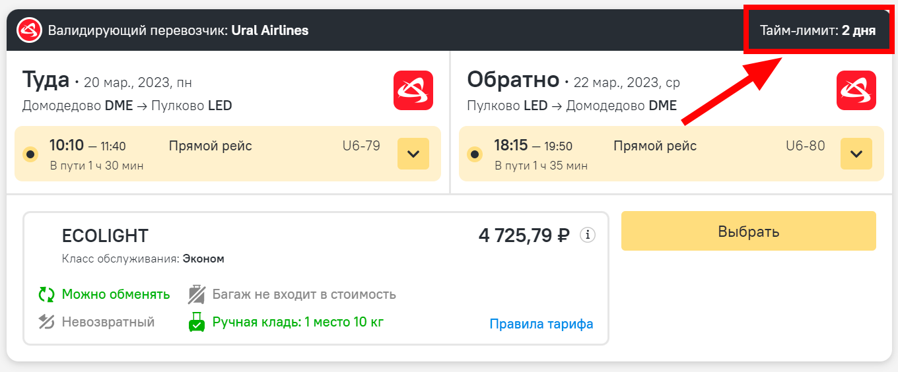Click the Ural Airlines logo in header
Screen dimensions: 898x372
(30, 30)
